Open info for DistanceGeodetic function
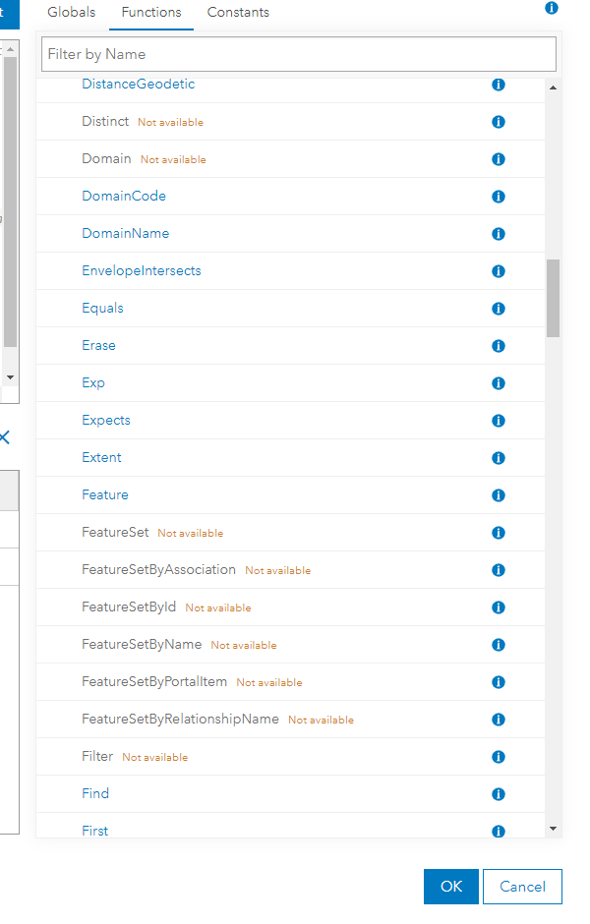 point(498,85)
